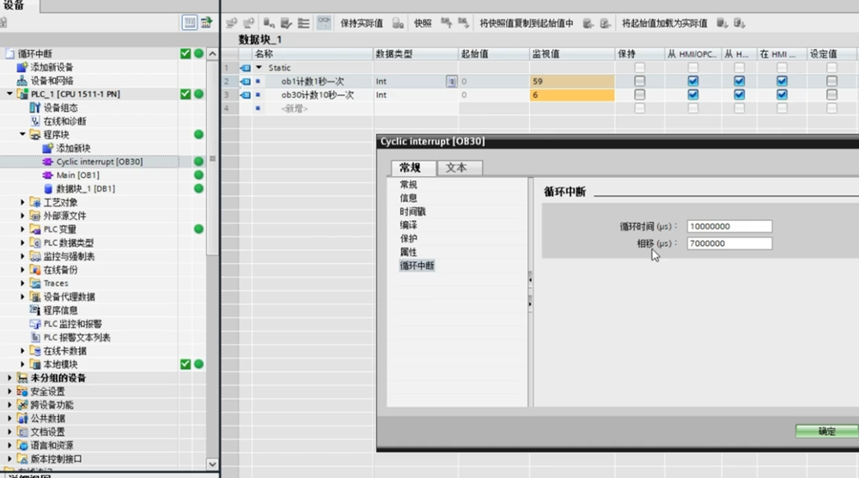Click the 保持实际值 toolbar button
Image resolution: width=859 pixels, height=478 pixels.
362,23
